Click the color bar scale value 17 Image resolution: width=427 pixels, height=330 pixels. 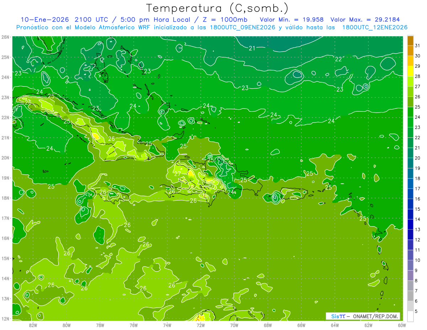point(418,189)
